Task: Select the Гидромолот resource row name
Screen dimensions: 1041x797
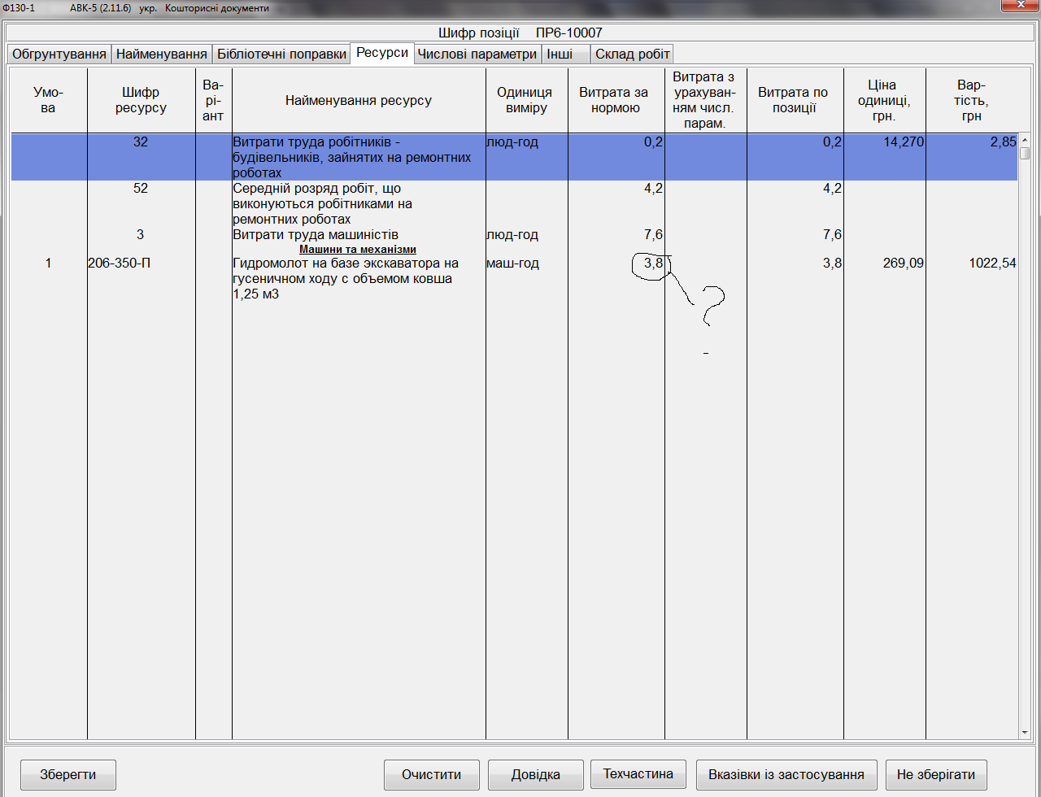Action: 345,278
